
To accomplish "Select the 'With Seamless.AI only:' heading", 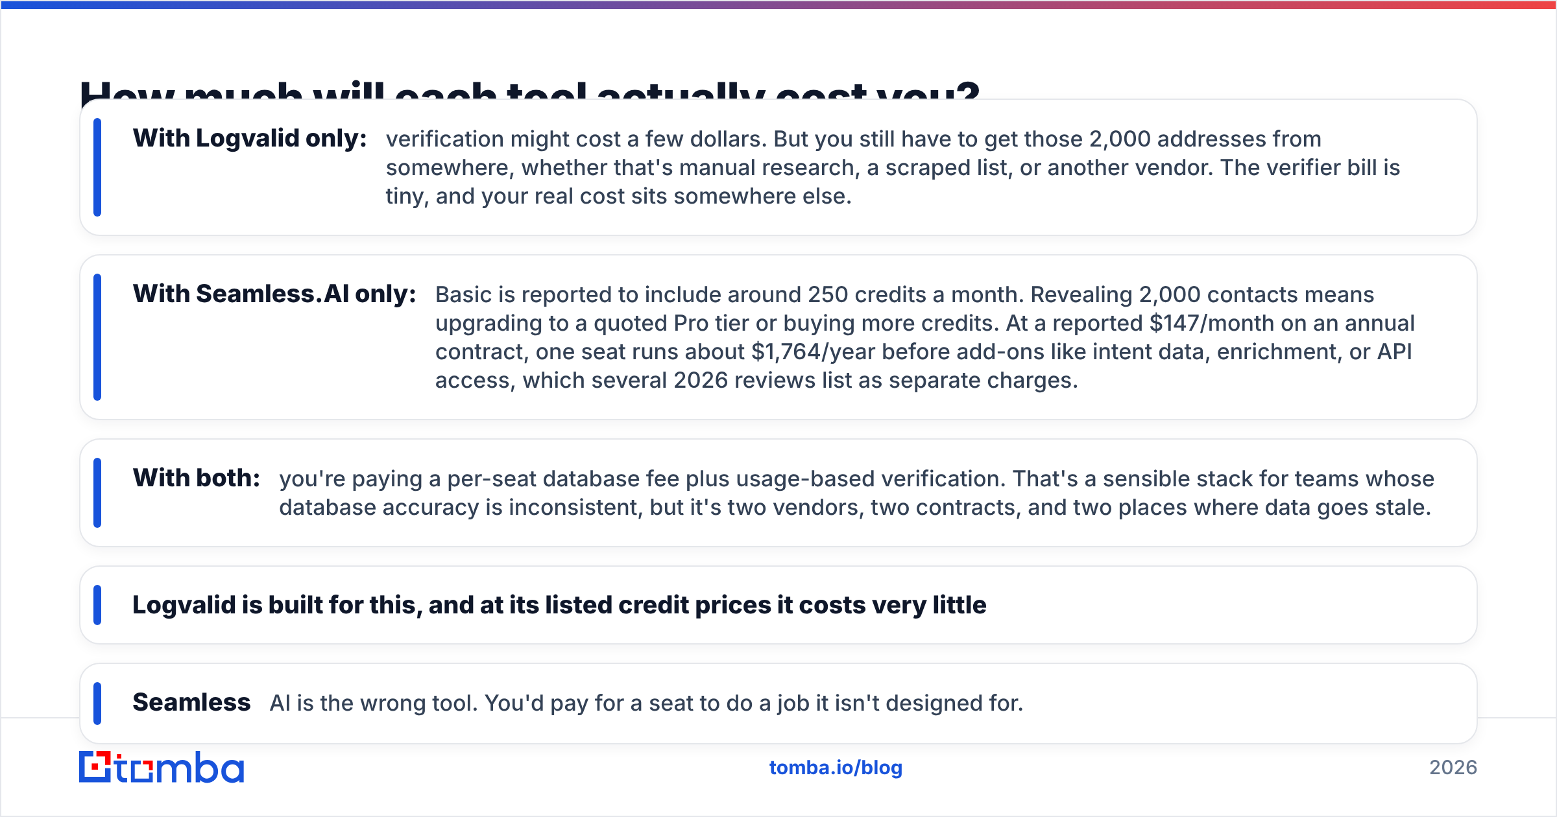I will (274, 294).
